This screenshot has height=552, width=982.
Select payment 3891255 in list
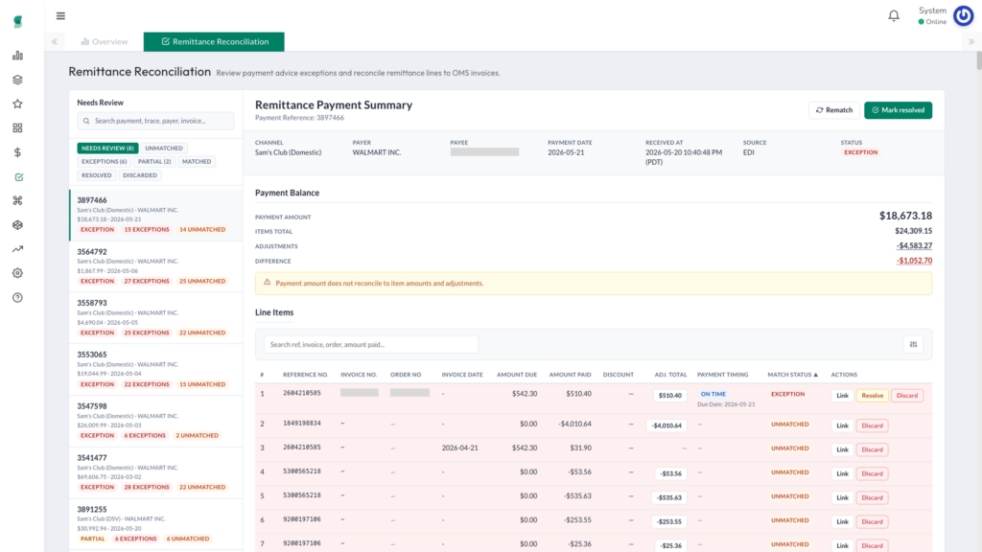tap(156, 524)
